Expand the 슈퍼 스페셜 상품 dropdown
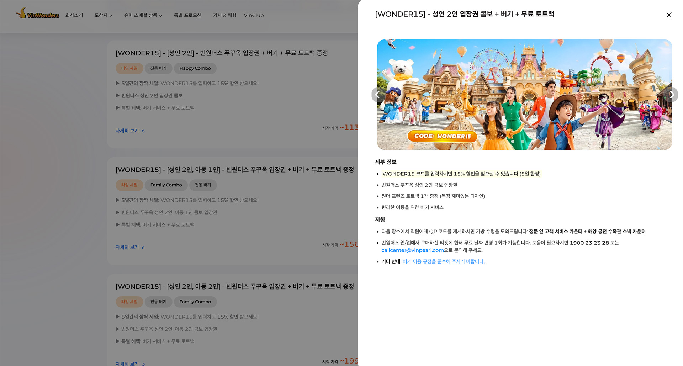Image resolution: width=683 pixels, height=366 pixels. coord(143,15)
